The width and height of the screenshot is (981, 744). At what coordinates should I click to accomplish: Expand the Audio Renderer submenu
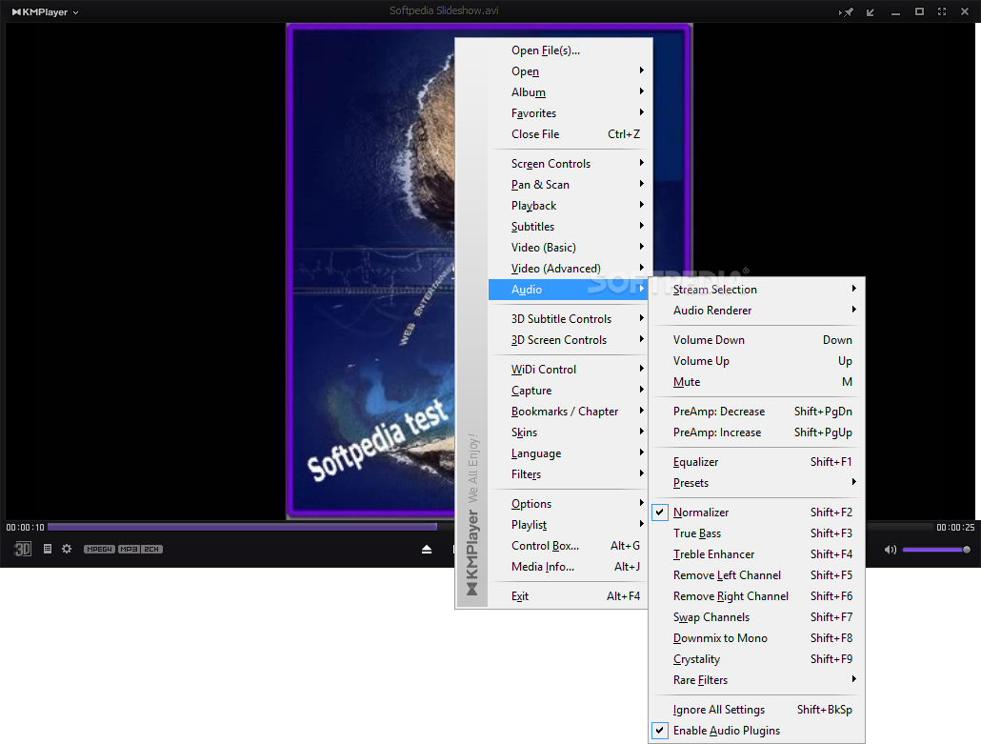757,311
